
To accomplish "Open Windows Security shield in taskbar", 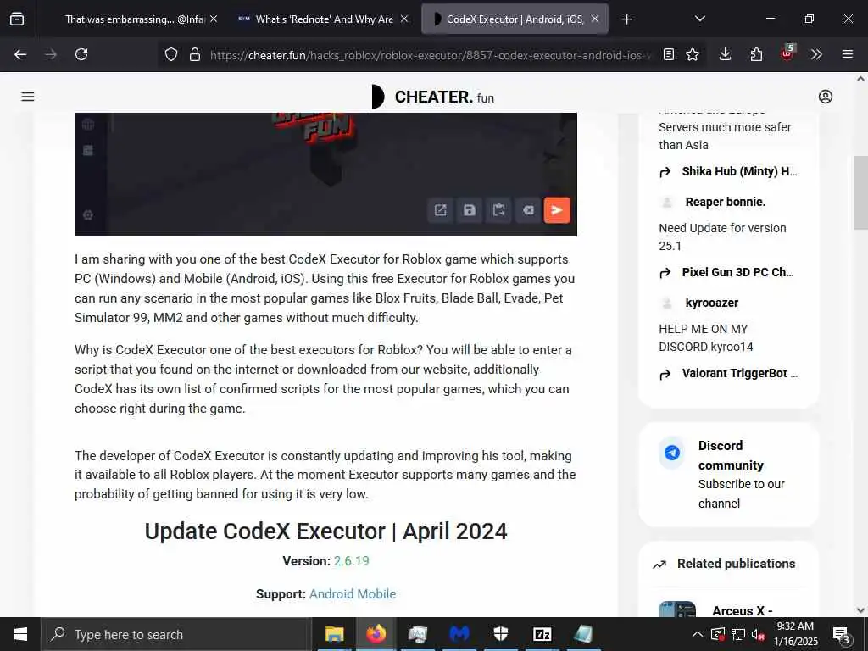I will click(x=500, y=634).
